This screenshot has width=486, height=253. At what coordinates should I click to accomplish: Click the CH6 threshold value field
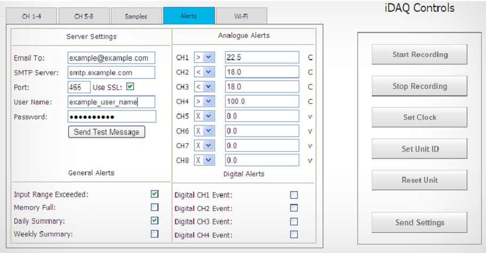tap(262, 131)
